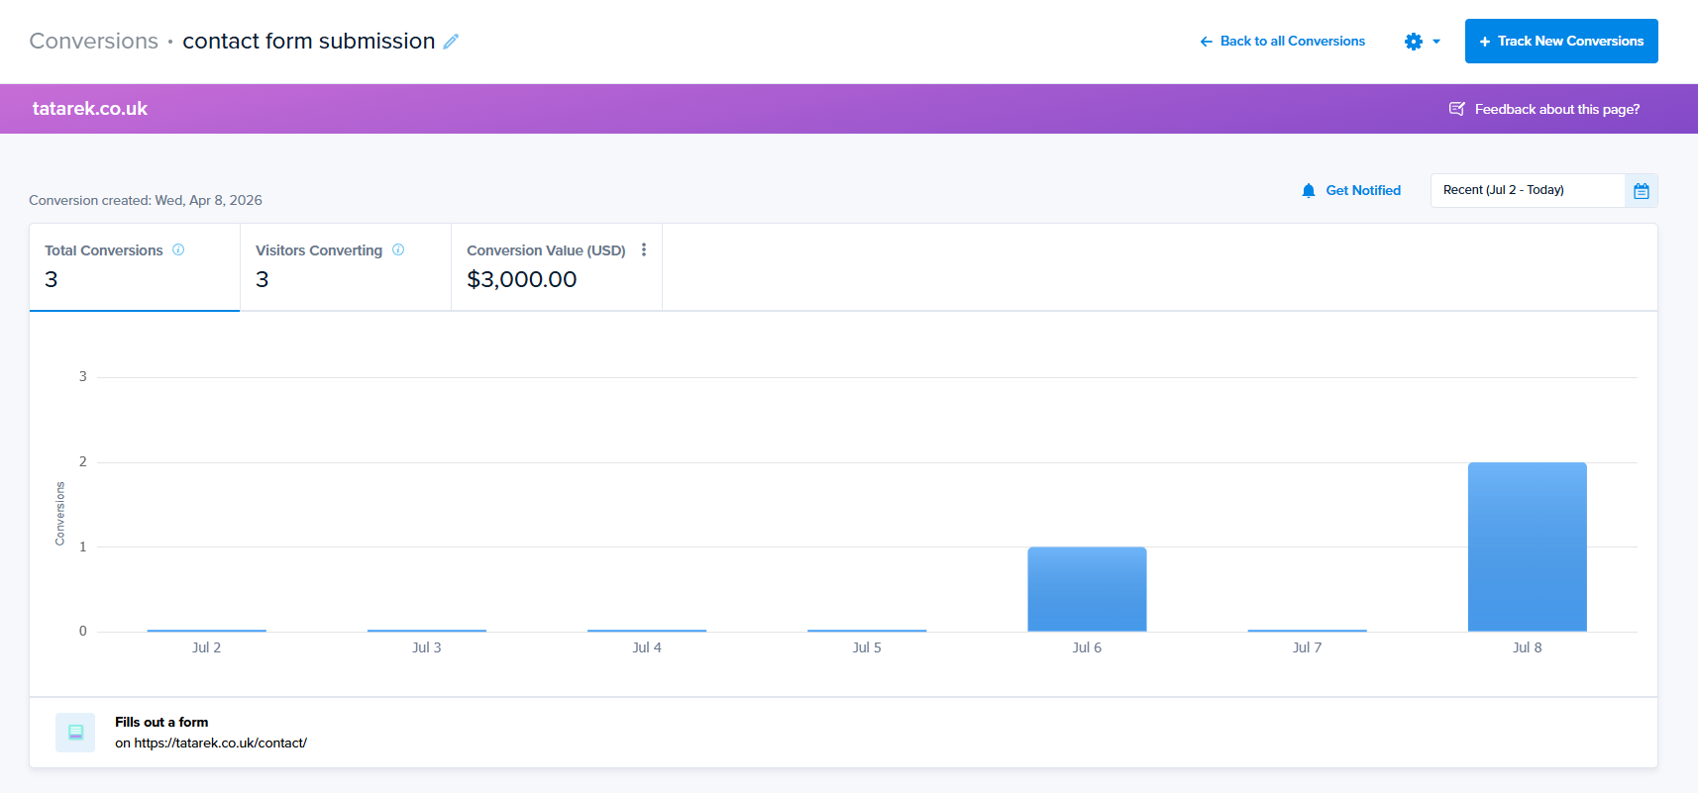Click the form icon beside Fills out a form
This screenshot has width=1698, height=793.
click(75, 733)
